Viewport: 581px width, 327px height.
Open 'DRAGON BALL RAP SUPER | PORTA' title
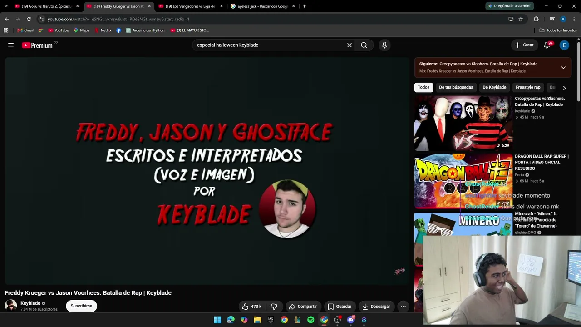tap(542, 162)
